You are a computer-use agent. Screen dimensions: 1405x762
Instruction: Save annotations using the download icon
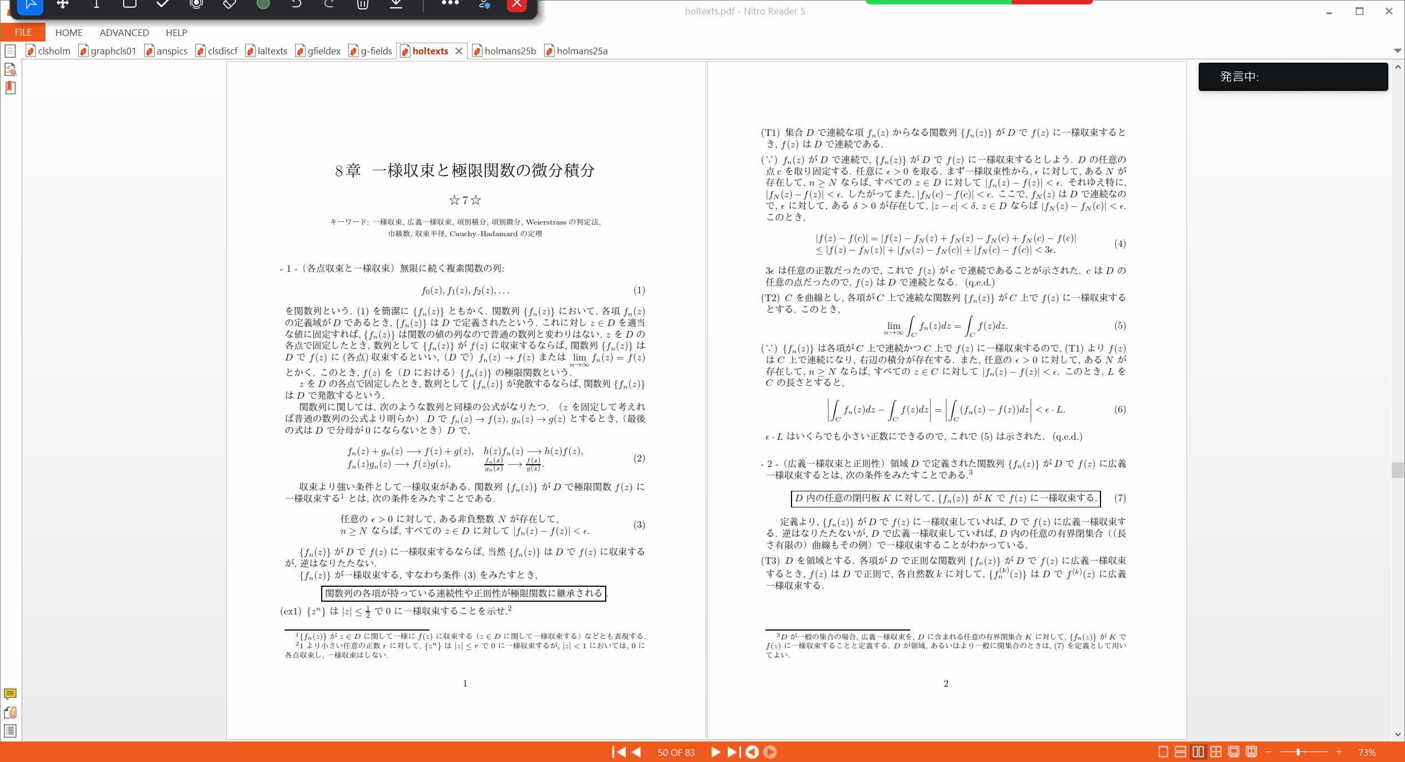395,4
